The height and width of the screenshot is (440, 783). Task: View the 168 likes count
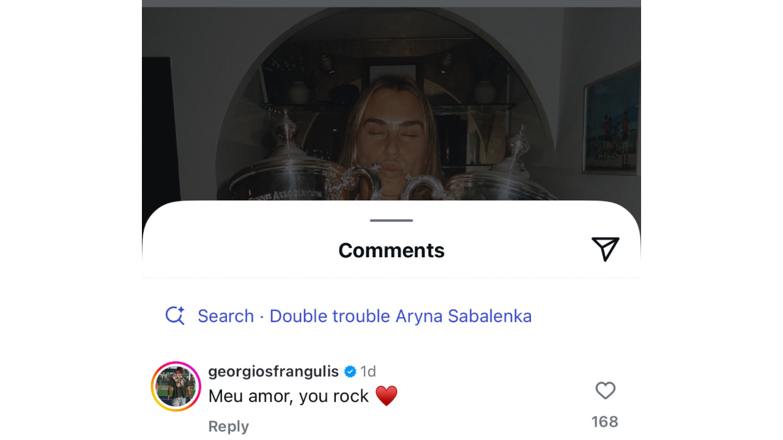[x=604, y=422]
